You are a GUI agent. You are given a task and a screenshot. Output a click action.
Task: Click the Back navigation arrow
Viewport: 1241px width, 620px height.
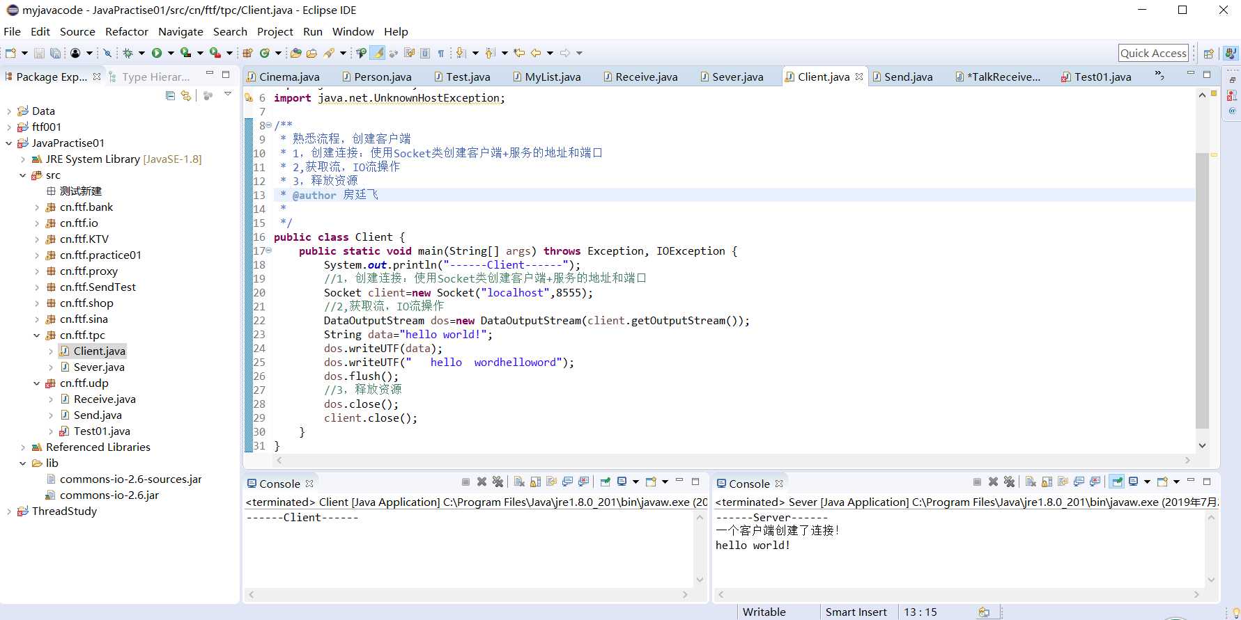click(x=535, y=53)
